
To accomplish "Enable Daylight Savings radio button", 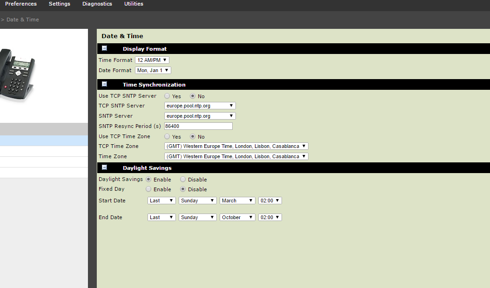I will (x=148, y=179).
